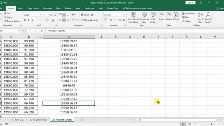Add a new sheet with the plus icon

click(x=81, y=120)
